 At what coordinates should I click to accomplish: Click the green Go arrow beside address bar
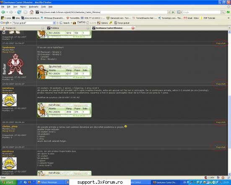(x=173, y=12)
